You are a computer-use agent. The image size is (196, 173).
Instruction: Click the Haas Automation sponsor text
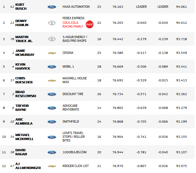pos(76,7)
